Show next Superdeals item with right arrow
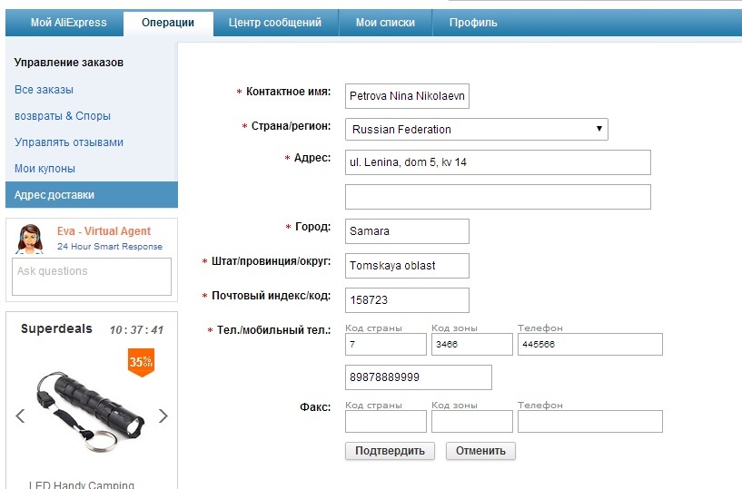Viewport: 742px width, 489px height. pyautogui.click(x=163, y=416)
